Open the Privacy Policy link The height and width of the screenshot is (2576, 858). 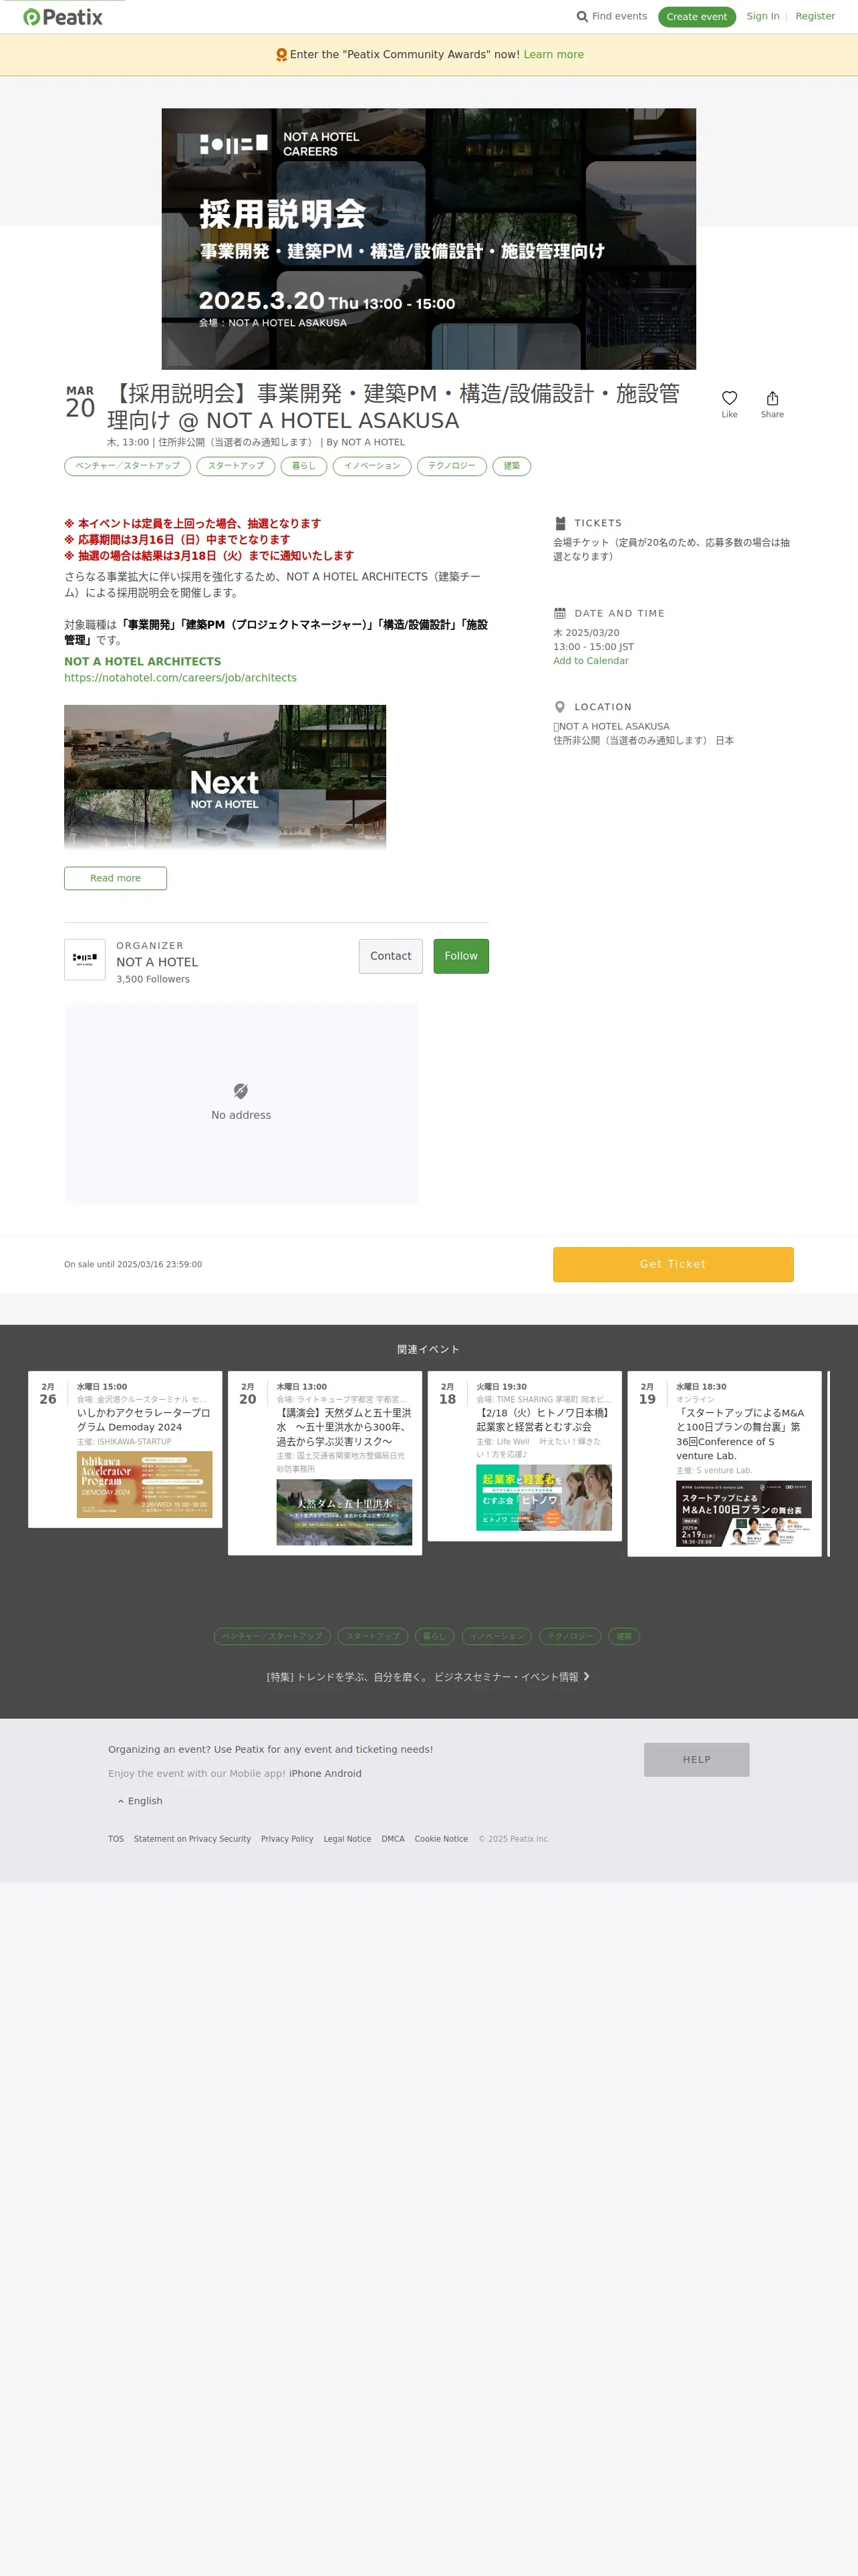point(287,1839)
